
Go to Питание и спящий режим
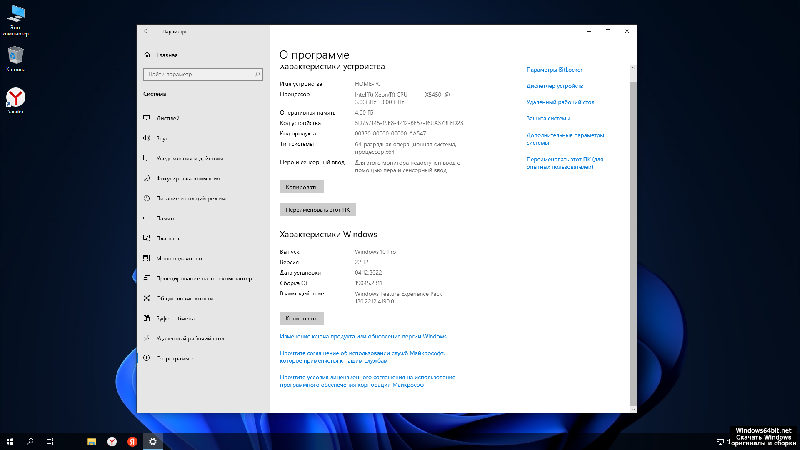click(191, 198)
